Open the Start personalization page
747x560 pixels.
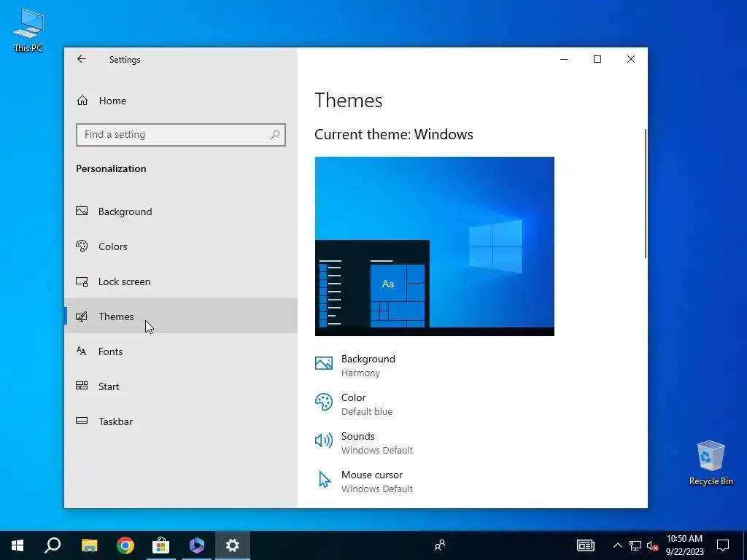point(181,386)
